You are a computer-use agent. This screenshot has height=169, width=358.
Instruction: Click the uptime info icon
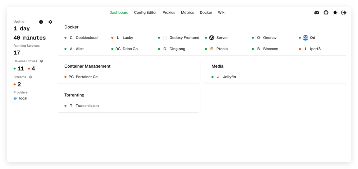point(41,22)
